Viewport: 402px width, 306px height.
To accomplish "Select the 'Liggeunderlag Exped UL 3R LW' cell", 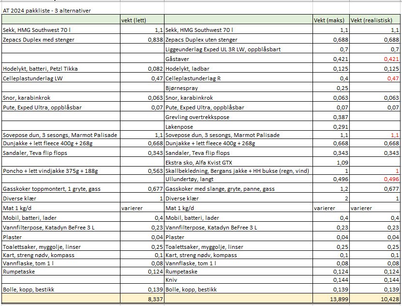I will (x=239, y=49).
